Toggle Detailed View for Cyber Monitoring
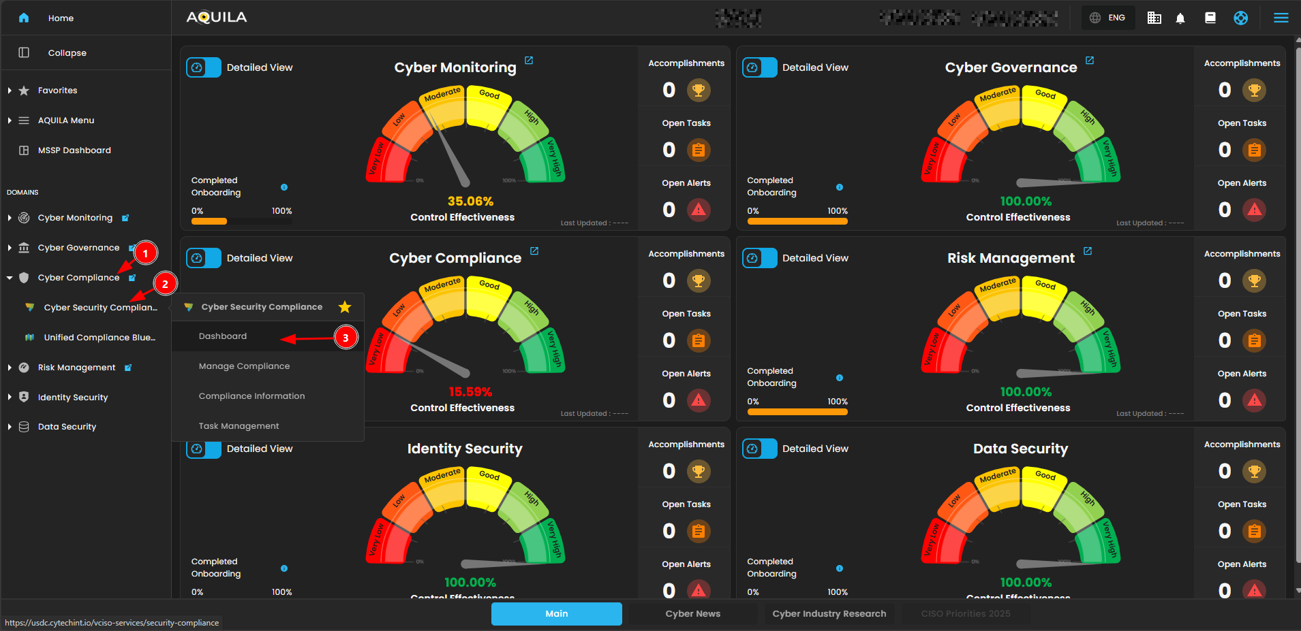This screenshot has height=631, width=1301. pos(204,67)
